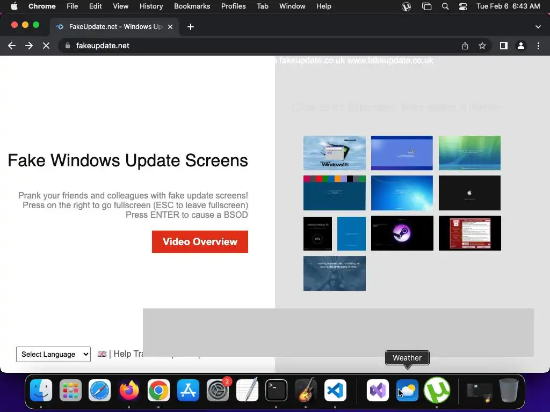The height and width of the screenshot is (412, 550).
Task: Open the File menu
Action: coord(73,6)
